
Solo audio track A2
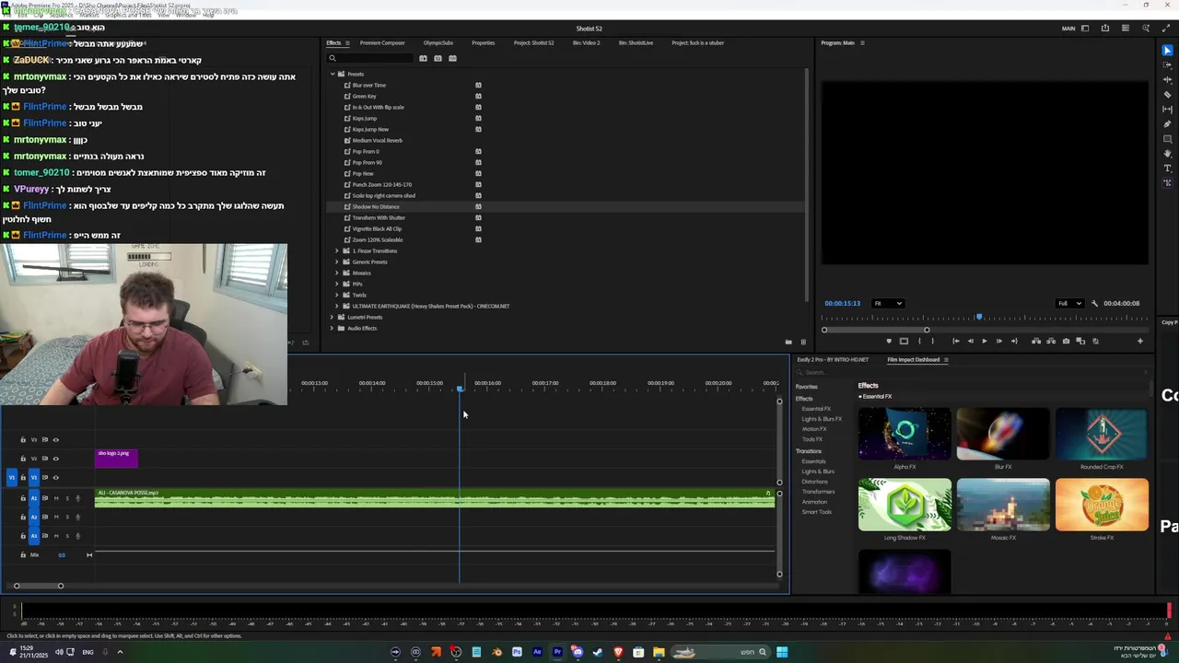[x=67, y=517]
